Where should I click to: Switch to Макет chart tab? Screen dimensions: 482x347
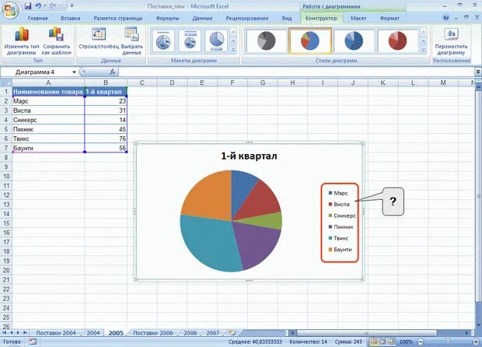pyautogui.click(x=358, y=18)
